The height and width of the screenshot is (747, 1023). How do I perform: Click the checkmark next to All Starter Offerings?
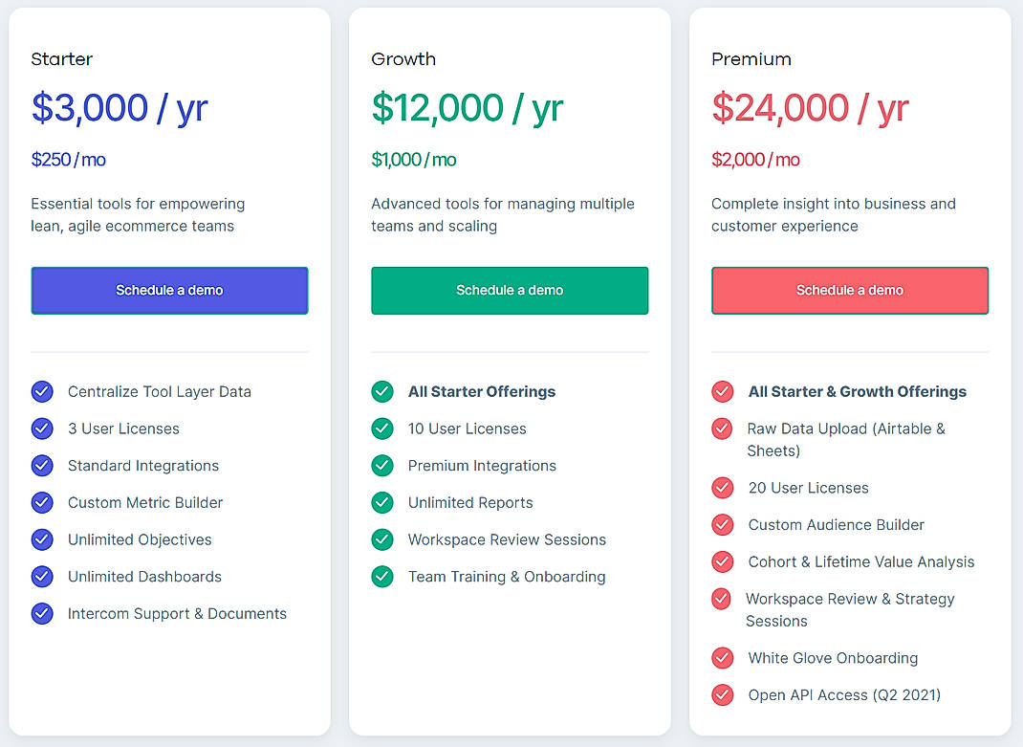382,391
